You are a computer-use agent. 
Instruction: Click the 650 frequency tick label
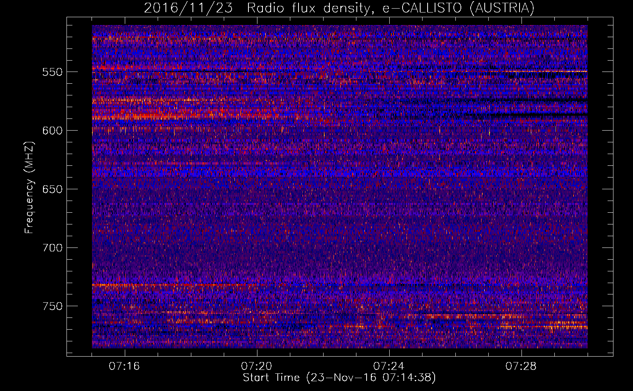(x=52, y=189)
